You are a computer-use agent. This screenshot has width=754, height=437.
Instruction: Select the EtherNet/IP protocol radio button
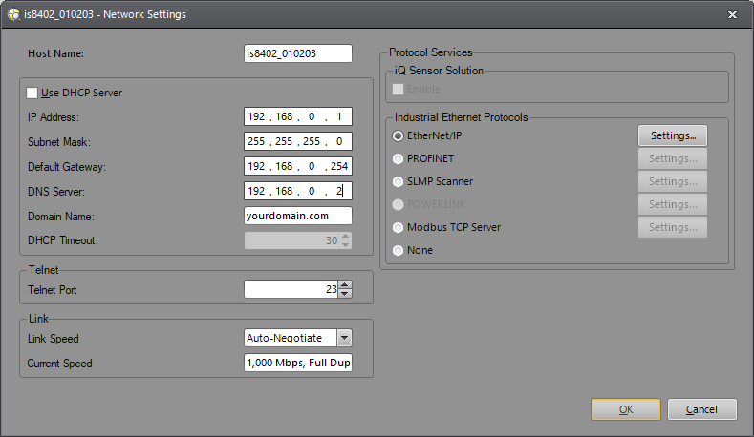point(399,135)
